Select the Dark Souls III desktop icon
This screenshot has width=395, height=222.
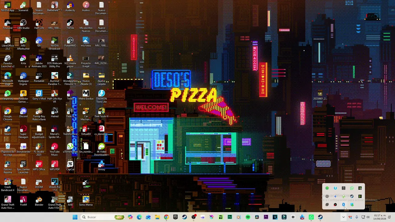102,113
